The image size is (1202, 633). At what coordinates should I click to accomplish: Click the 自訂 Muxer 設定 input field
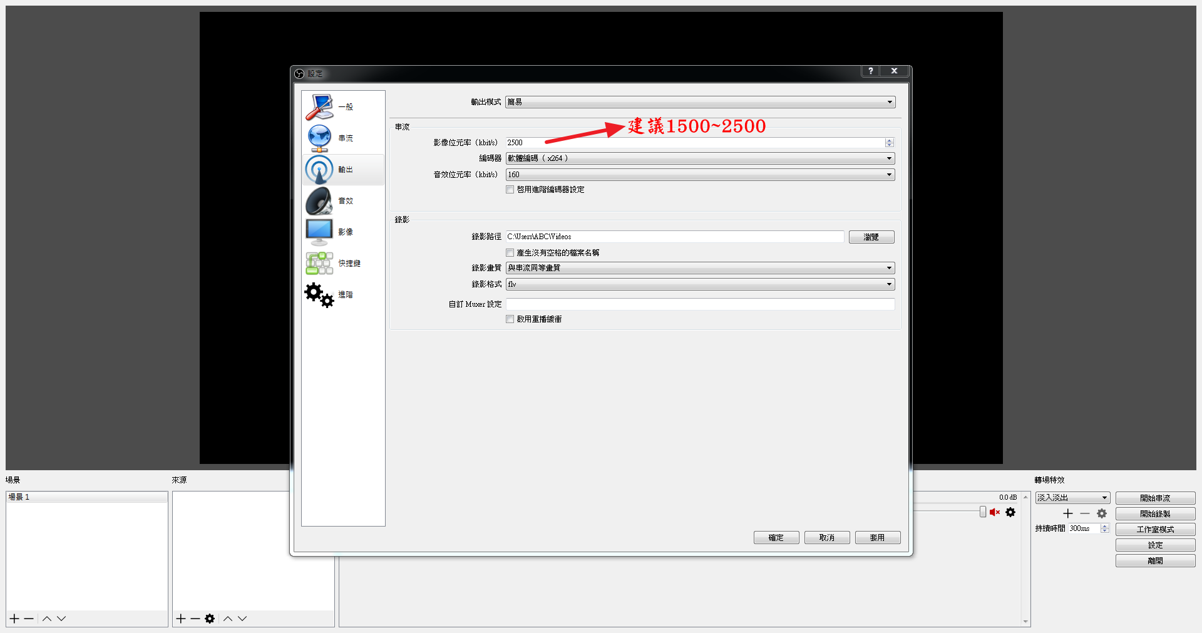point(700,304)
